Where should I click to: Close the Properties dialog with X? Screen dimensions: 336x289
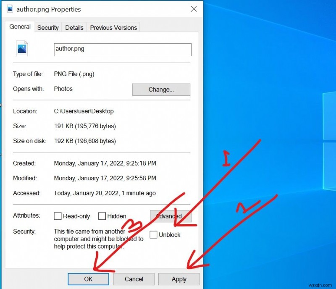pos(194,8)
